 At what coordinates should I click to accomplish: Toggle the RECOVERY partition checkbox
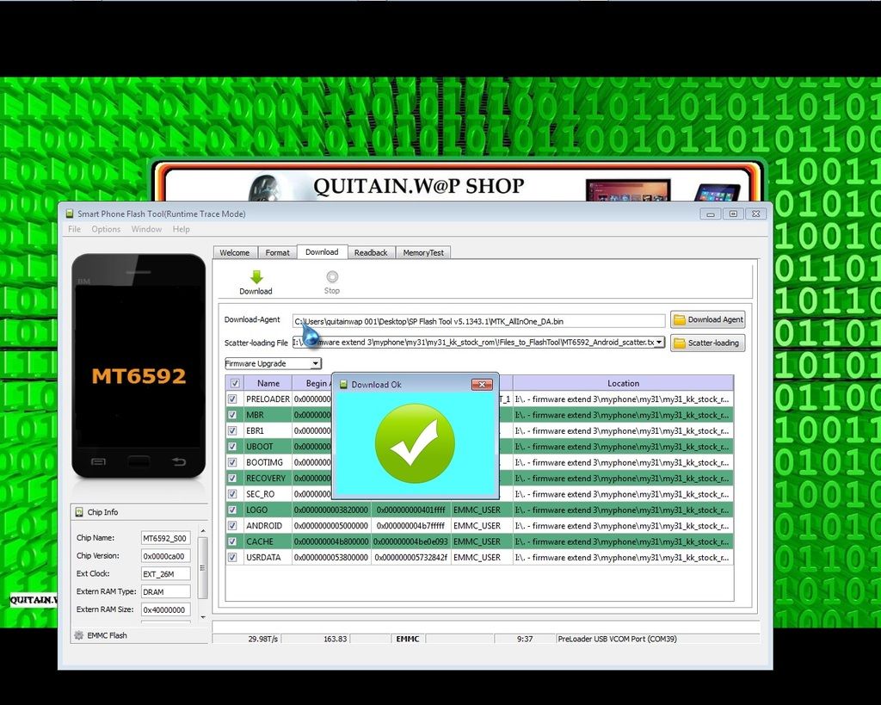tap(233, 479)
